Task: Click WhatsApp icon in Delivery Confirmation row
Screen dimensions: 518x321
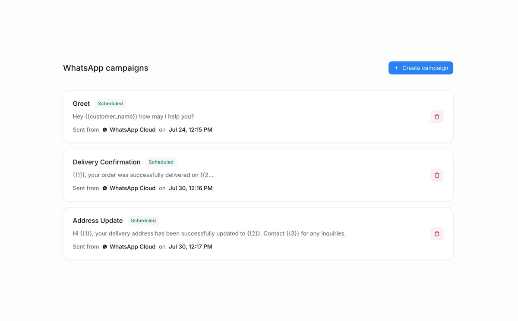Action: click(104, 188)
